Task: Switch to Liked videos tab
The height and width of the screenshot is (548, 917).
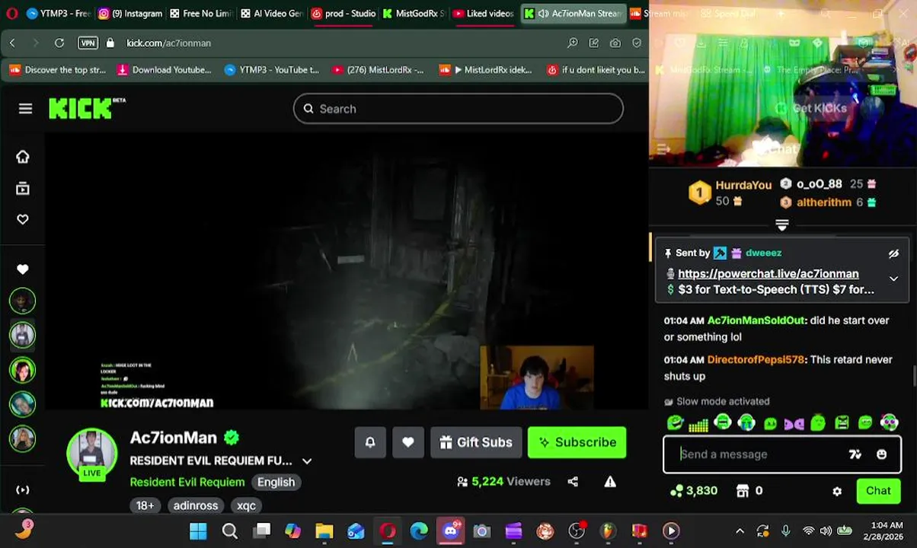Action: 484,13
